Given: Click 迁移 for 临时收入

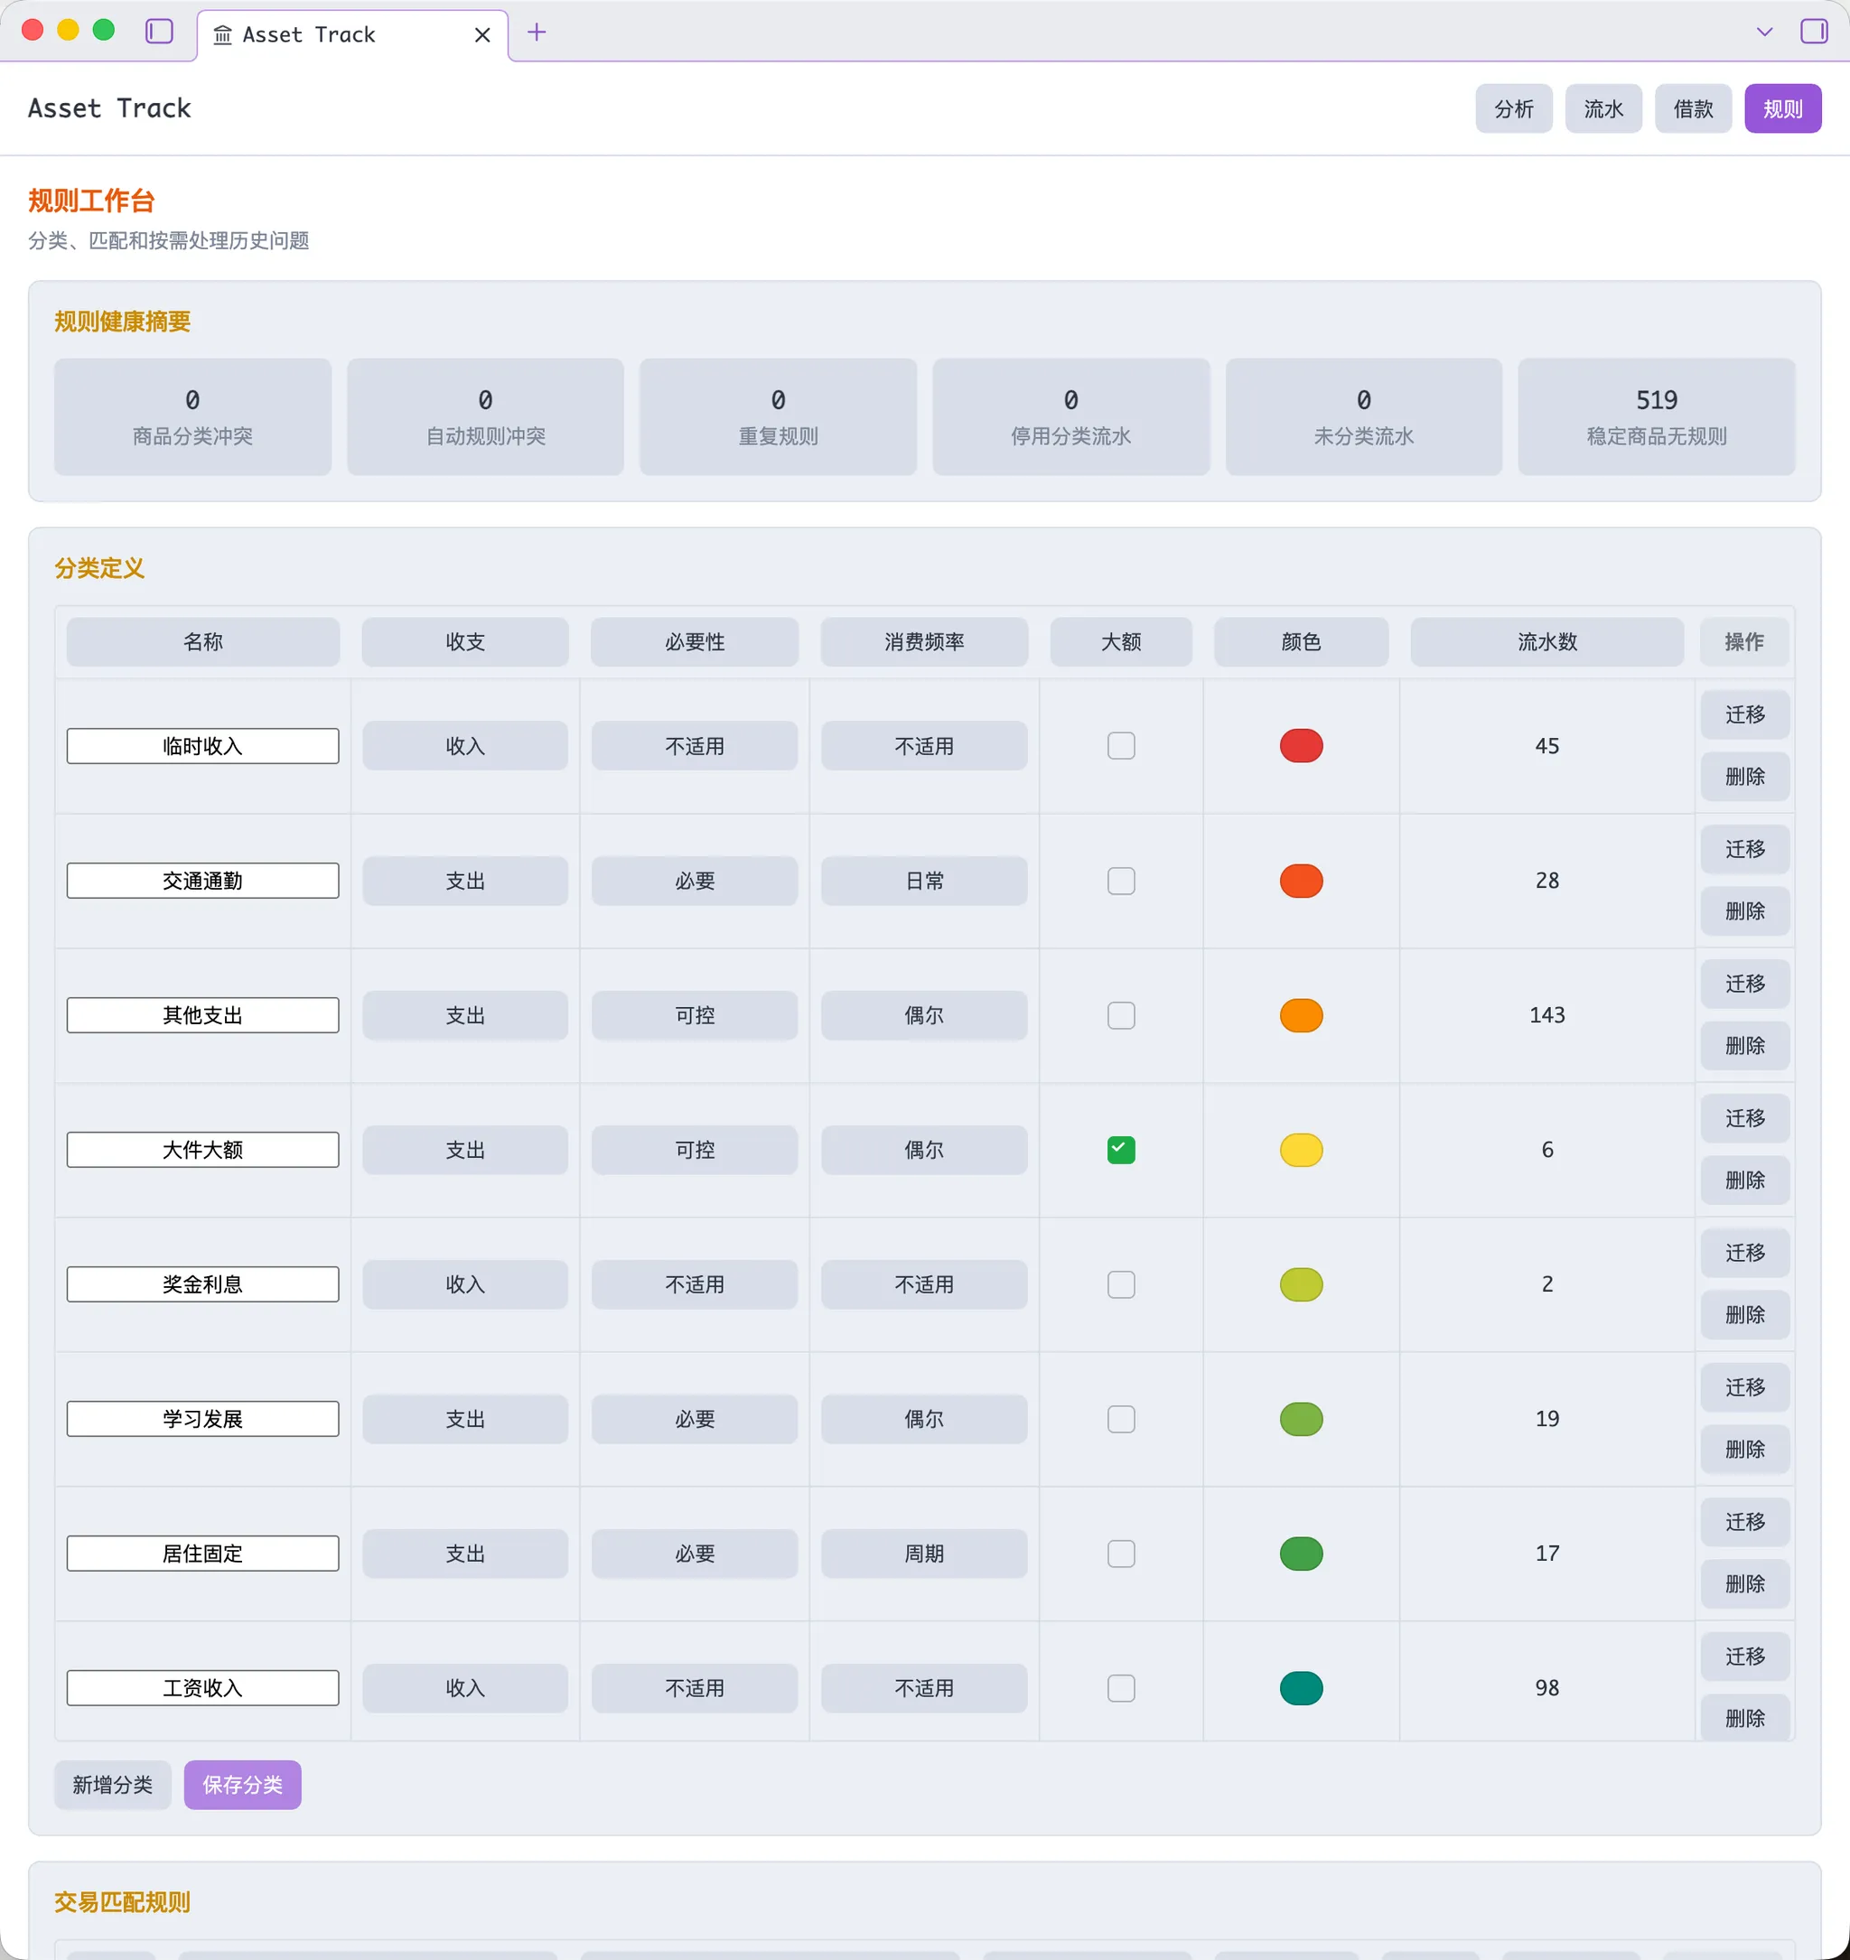Looking at the screenshot, I should [1744, 714].
